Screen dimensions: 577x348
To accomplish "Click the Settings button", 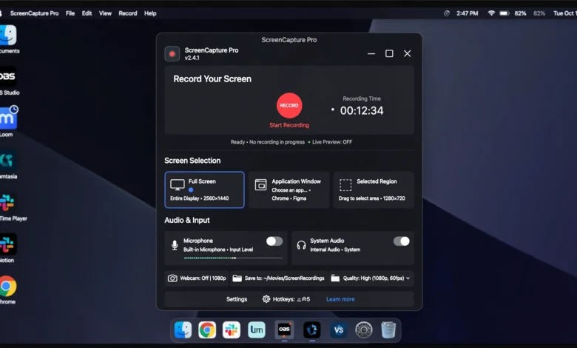I will click(x=237, y=299).
